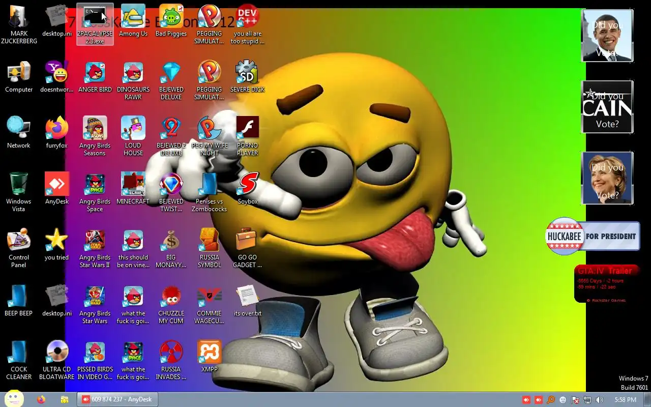This screenshot has height=407, width=651.
Task: Open the RUSSIA SYMBOL shortcut
Action: (210, 248)
